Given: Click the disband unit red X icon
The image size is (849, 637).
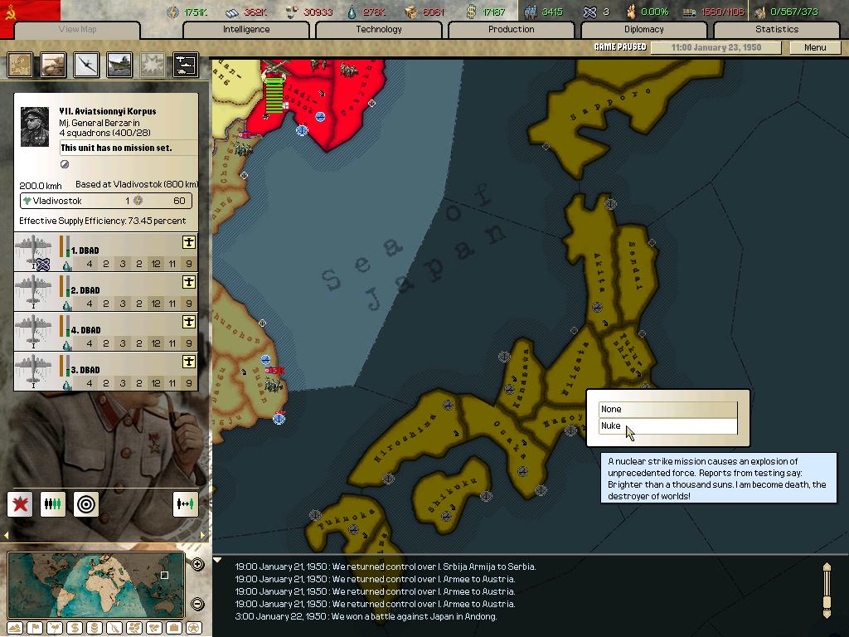Looking at the screenshot, I should 20,504.
